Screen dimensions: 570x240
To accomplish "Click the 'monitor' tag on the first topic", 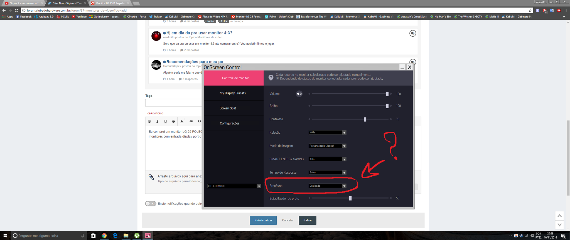I will coord(210,21).
